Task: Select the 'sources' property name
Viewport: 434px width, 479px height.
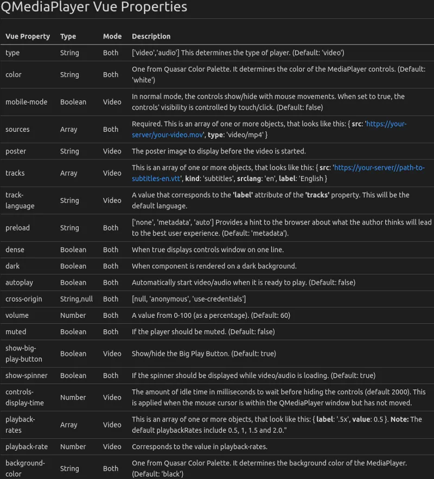Action: pos(17,130)
